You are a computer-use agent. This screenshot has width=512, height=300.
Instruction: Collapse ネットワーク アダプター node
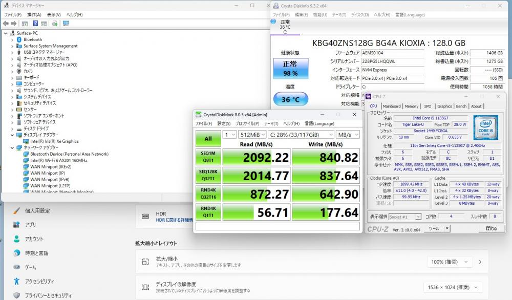click(12, 147)
